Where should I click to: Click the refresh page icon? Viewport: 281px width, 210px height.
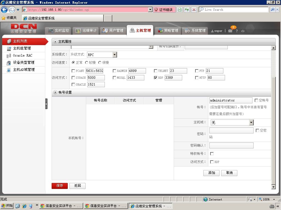(187, 10)
